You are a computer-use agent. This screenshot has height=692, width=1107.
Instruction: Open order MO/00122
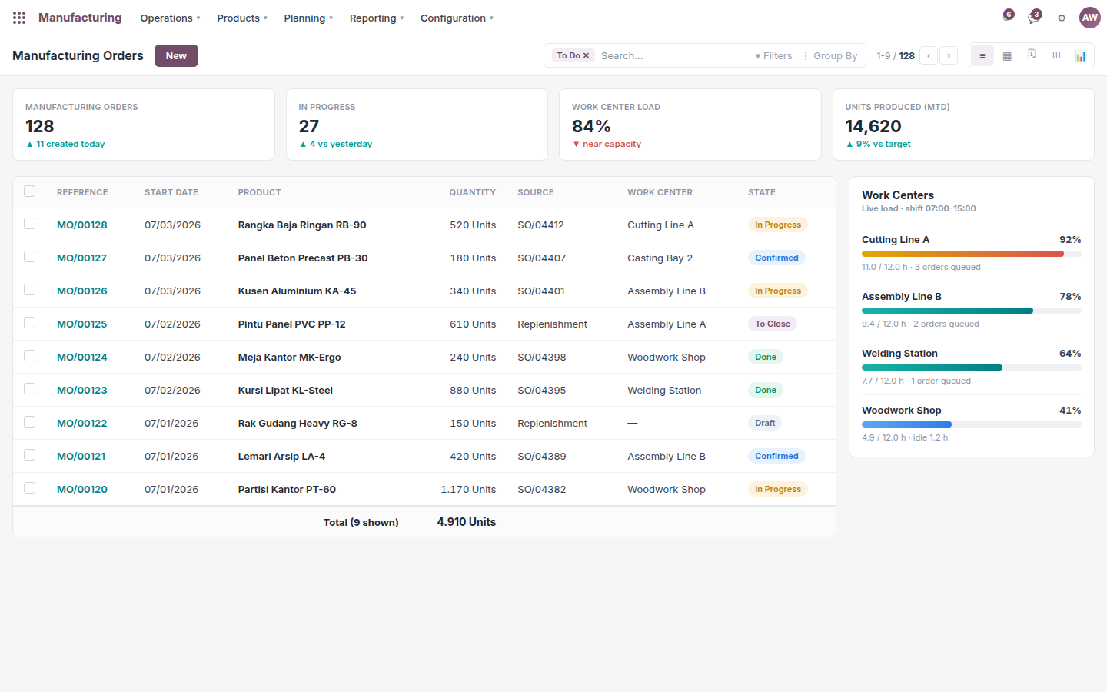tap(82, 423)
